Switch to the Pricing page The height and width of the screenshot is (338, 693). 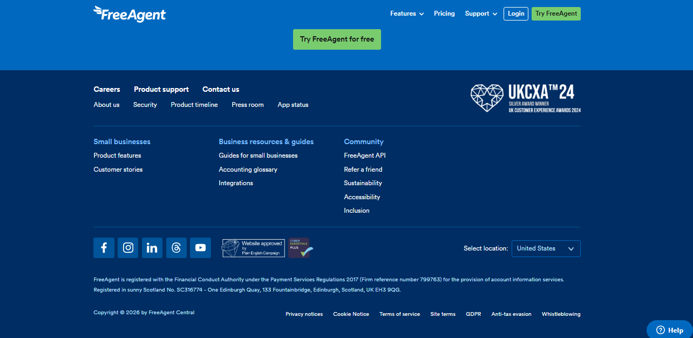pos(444,13)
